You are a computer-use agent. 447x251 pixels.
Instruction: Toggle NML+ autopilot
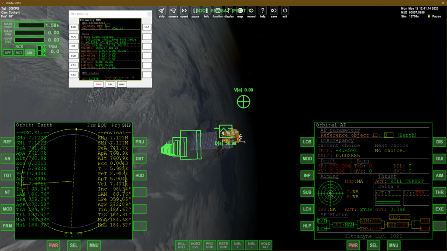(237, 245)
